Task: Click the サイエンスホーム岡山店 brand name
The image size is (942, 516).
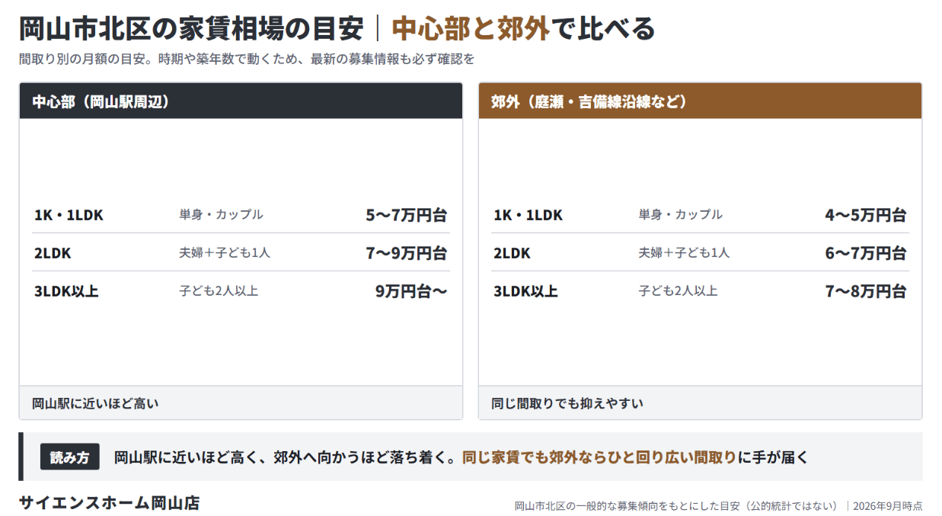Action: [109, 503]
